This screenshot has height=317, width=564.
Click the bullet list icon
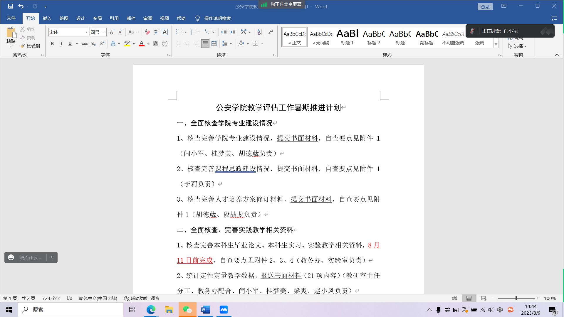[x=179, y=32]
